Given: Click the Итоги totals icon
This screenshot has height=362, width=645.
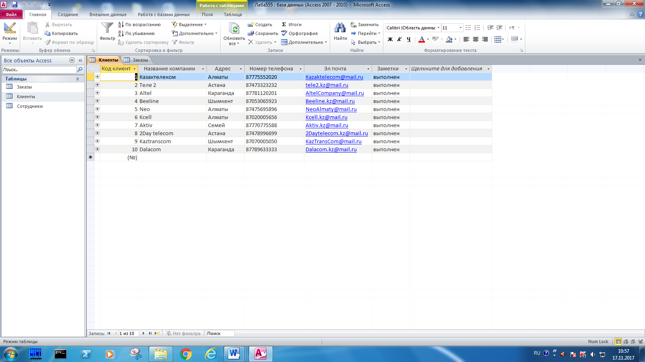Looking at the screenshot, I should pyautogui.click(x=284, y=25).
